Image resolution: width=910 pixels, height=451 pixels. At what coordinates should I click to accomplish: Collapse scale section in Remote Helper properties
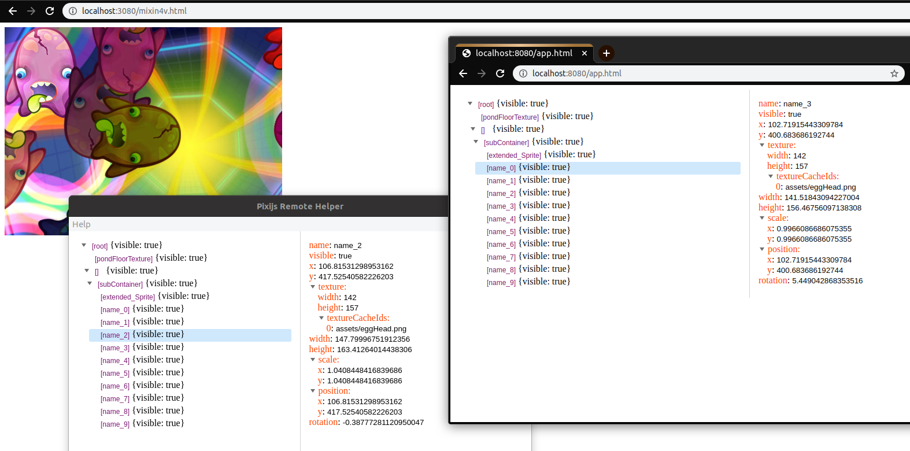click(313, 360)
